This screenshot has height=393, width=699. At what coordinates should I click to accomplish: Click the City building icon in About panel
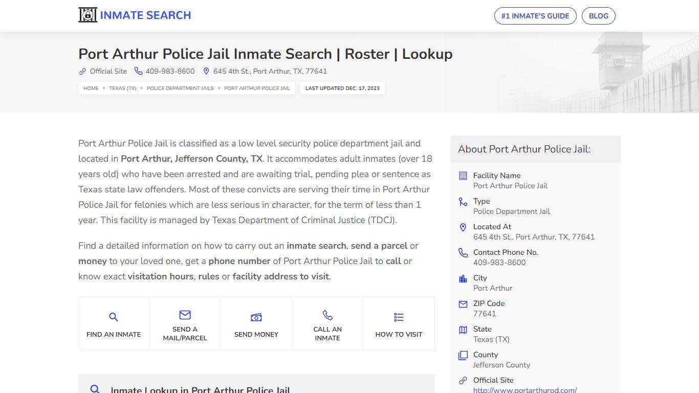(x=463, y=278)
